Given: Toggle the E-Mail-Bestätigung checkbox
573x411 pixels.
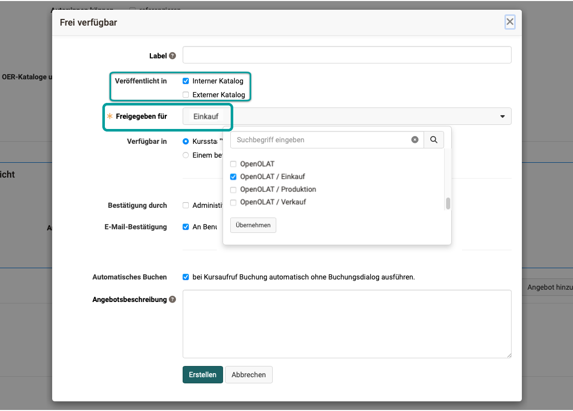Looking at the screenshot, I should [186, 227].
